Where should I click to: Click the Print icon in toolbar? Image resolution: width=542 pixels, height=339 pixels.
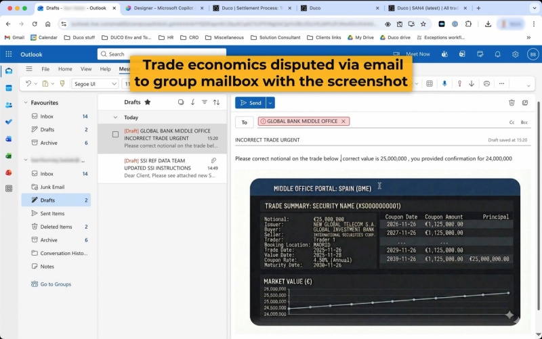[x=486, y=83]
